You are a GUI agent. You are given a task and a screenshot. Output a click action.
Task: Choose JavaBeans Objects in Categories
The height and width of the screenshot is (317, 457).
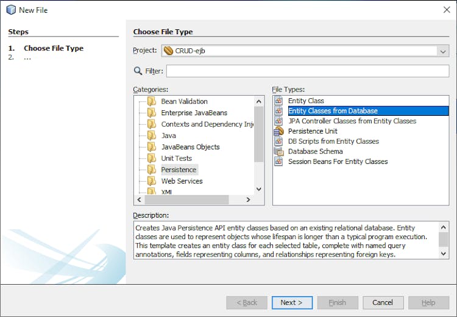[x=190, y=147]
